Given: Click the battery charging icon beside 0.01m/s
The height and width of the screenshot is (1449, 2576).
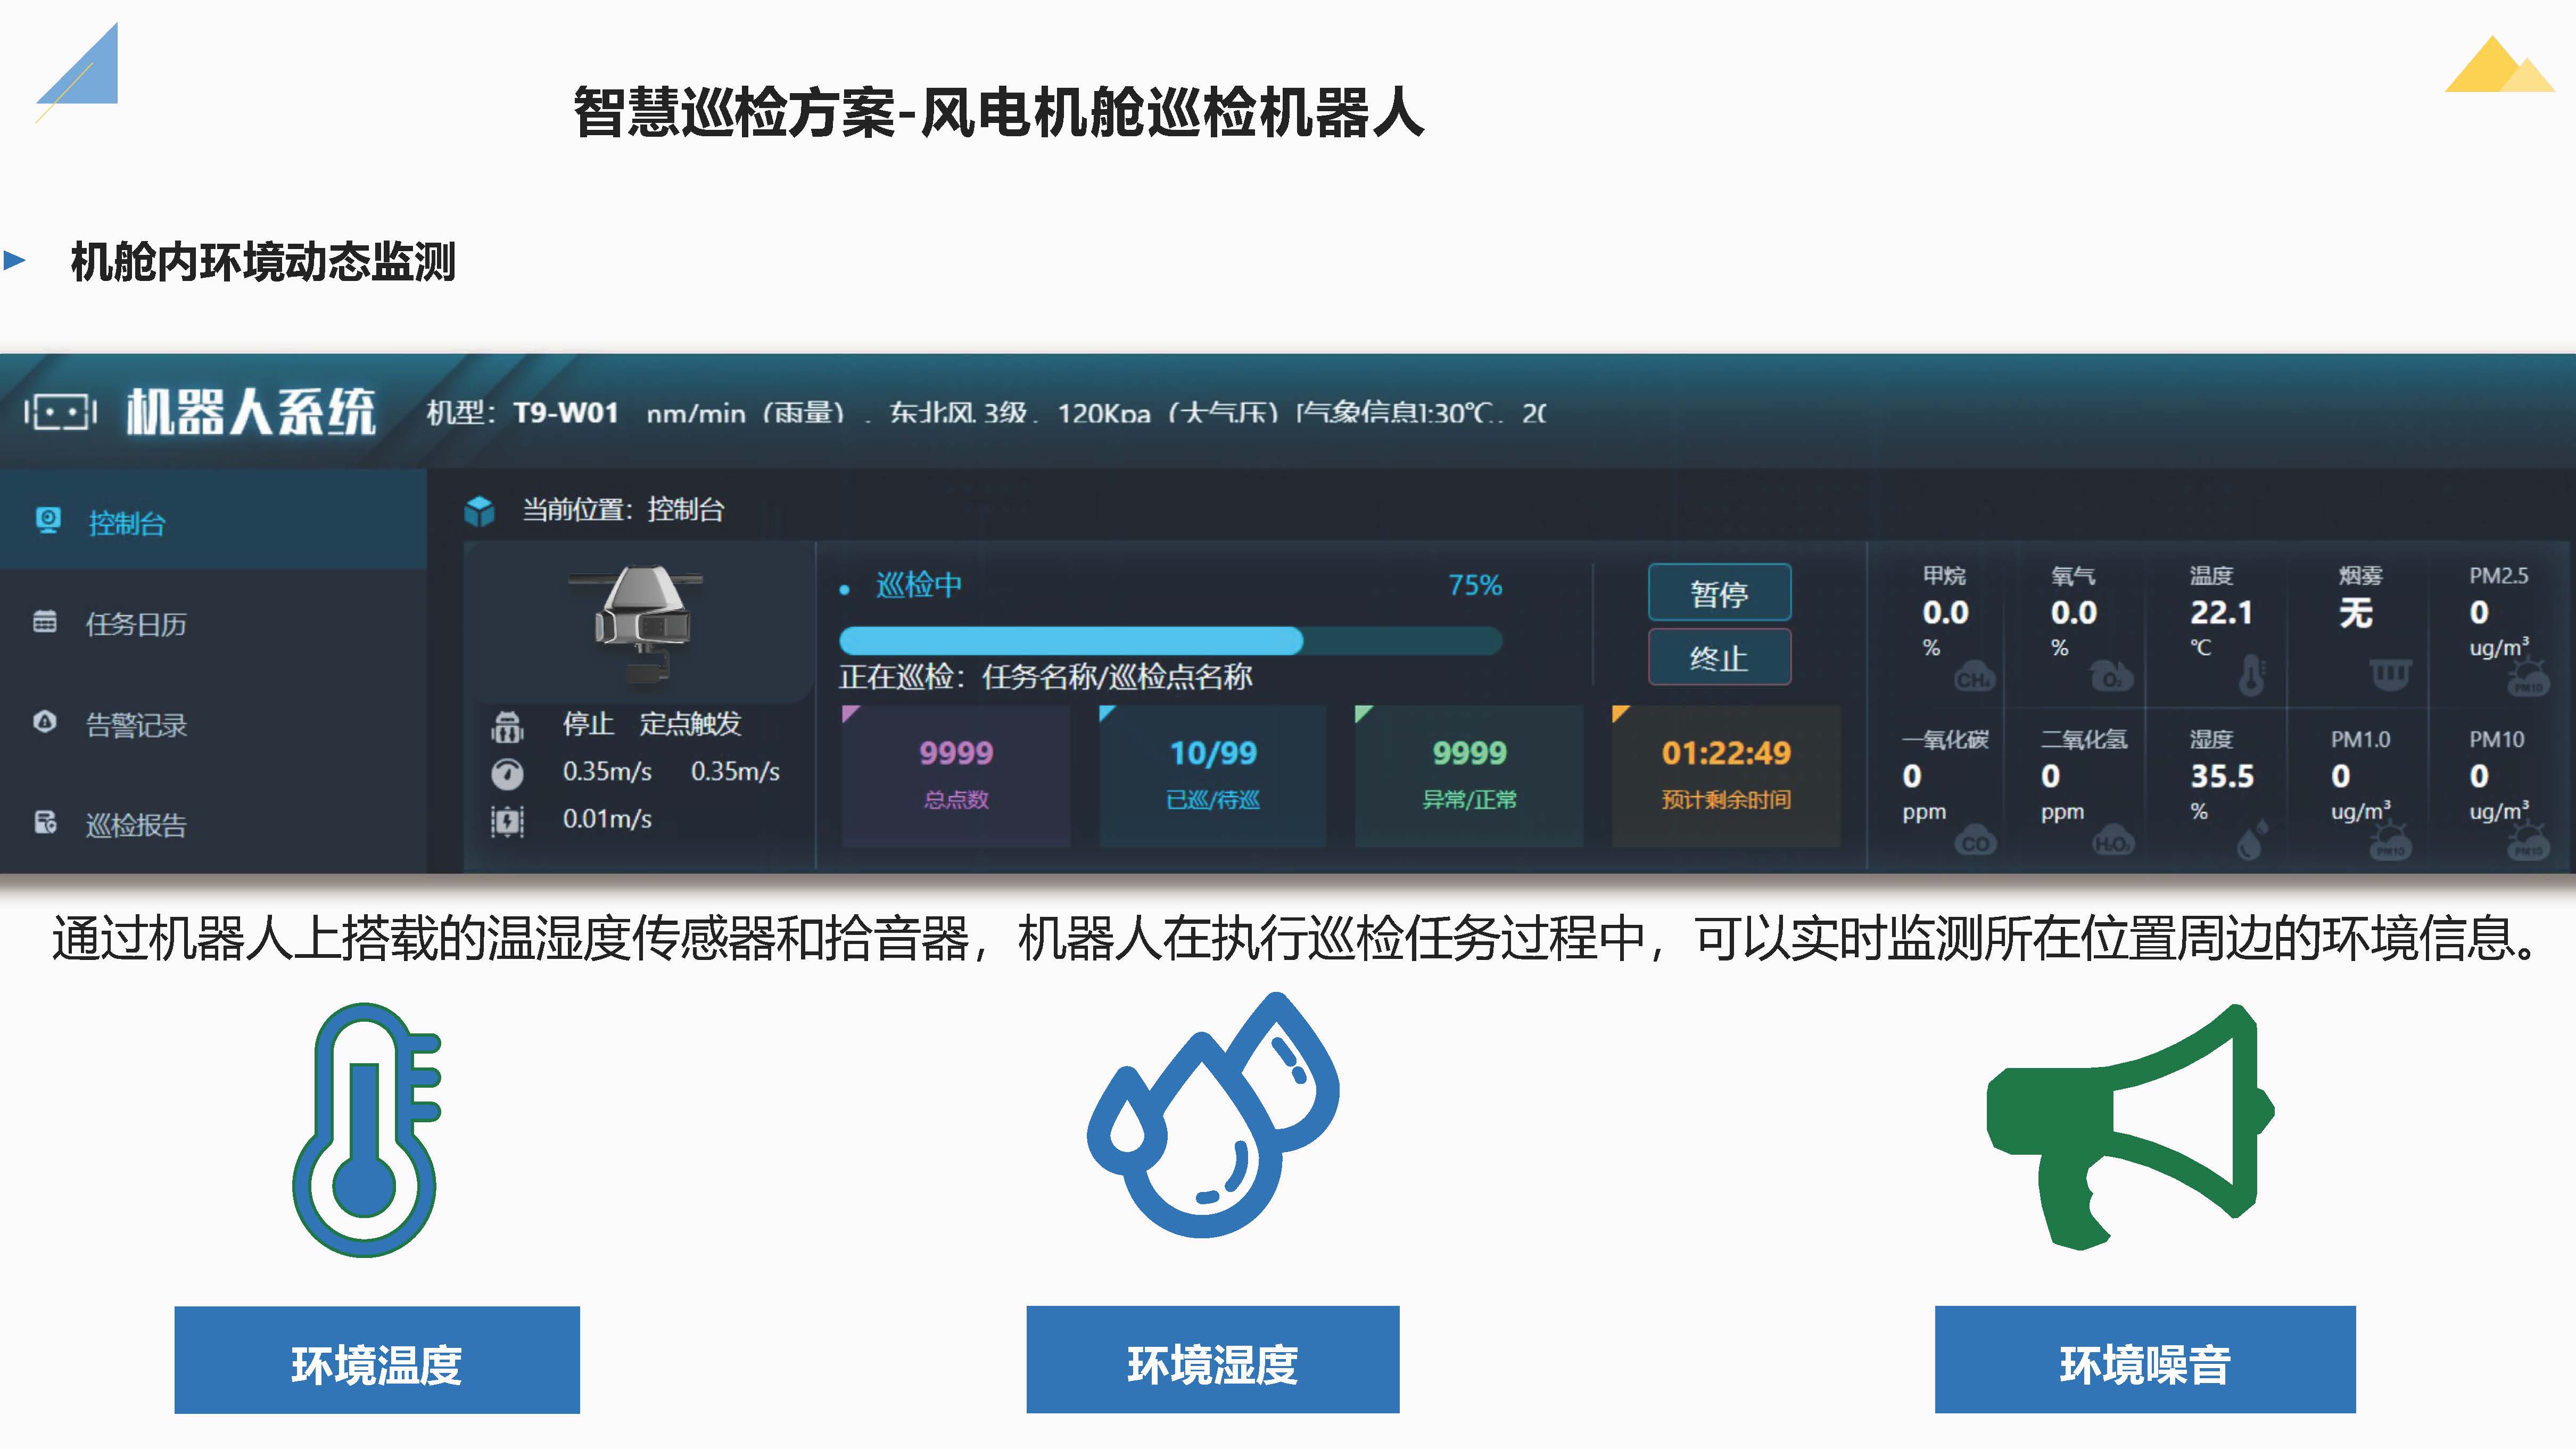Looking at the screenshot, I should pyautogui.click(x=507, y=821).
